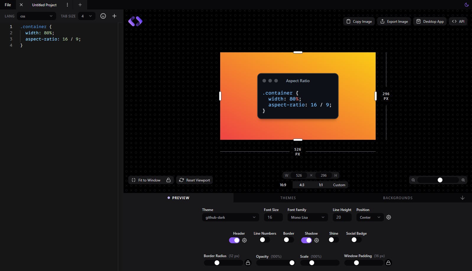Turn off the Shadow toggle
Viewport: 472px width, 271px height.
(x=306, y=240)
